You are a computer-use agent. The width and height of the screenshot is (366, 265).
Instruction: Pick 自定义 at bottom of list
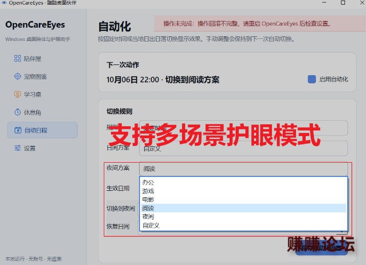click(243, 225)
